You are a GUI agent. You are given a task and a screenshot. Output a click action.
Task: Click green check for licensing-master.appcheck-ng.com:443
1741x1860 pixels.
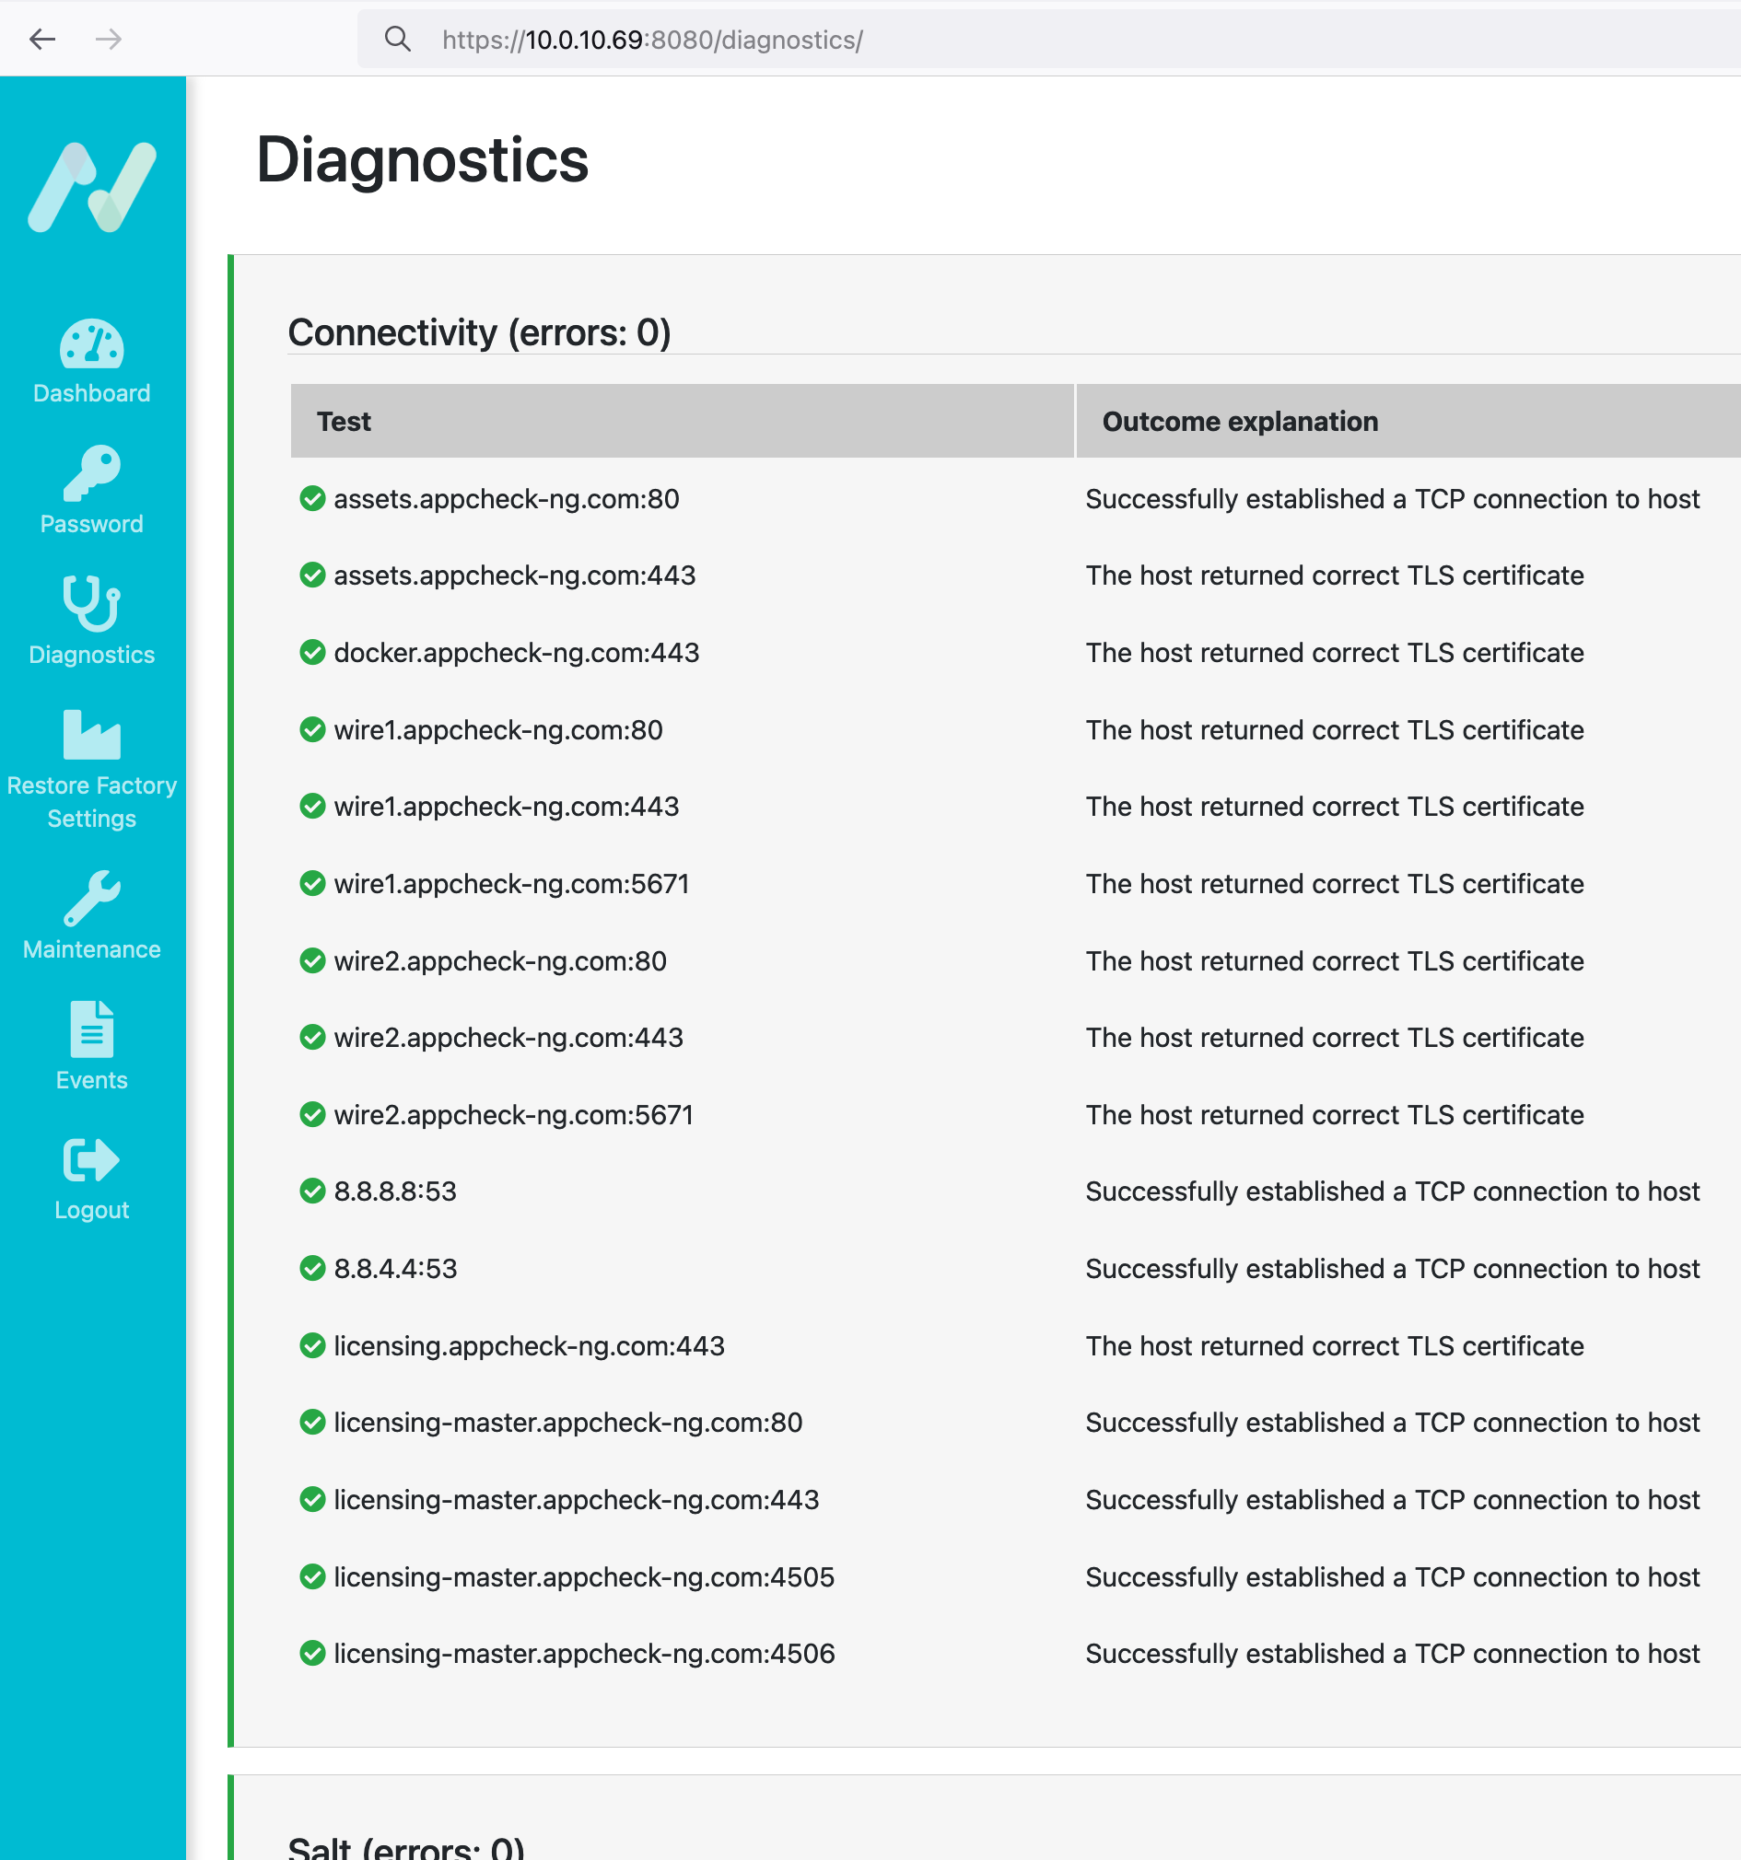pos(312,1500)
